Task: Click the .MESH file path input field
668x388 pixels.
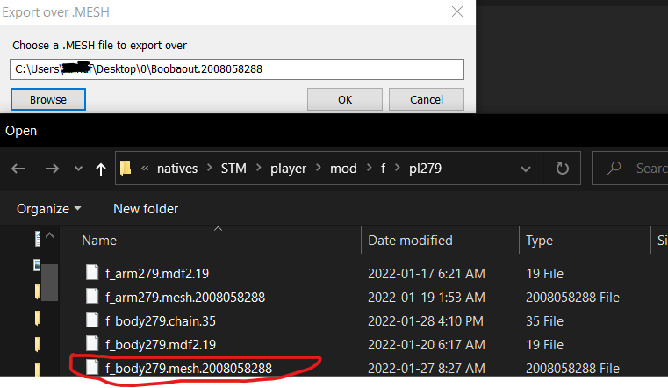Action: pyautogui.click(x=237, y=69)
